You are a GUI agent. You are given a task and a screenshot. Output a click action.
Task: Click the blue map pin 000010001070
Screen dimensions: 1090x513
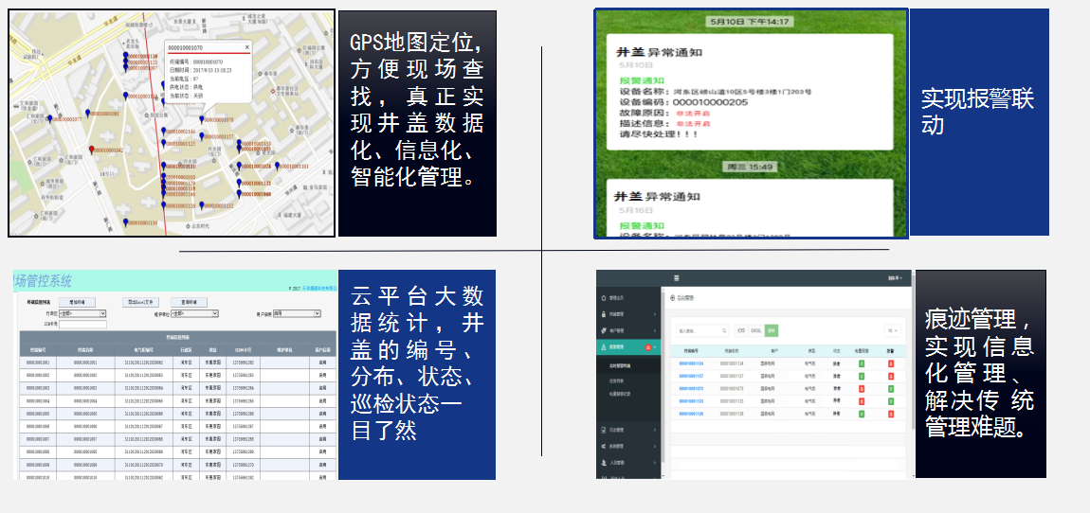202,118
